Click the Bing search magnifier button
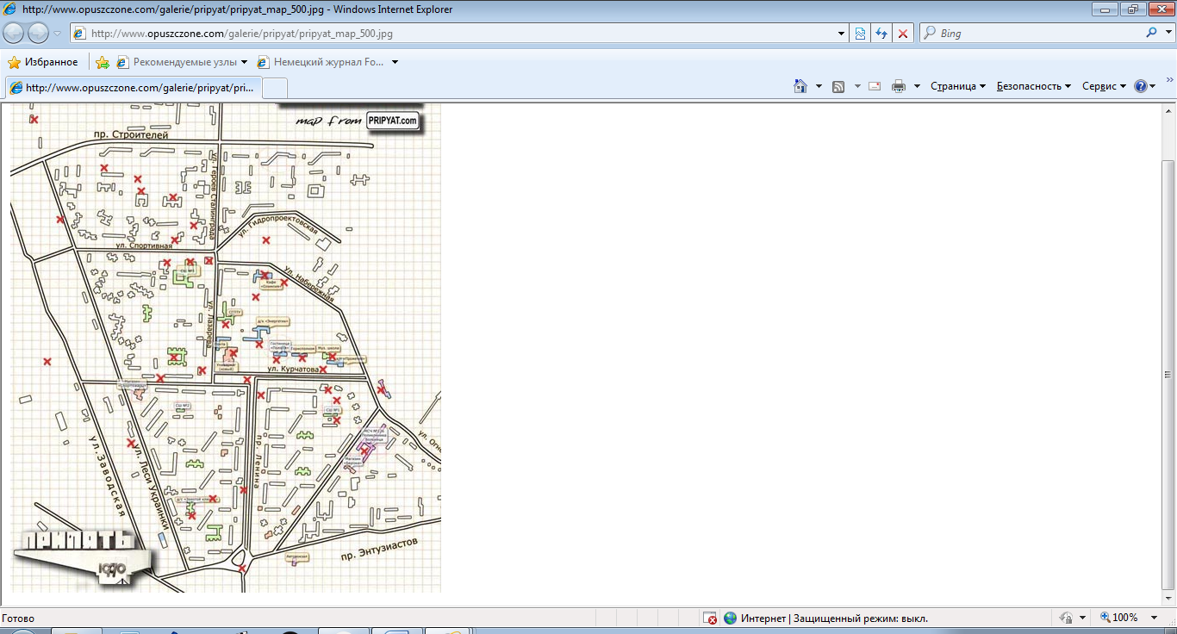Screen dimensions: 1177x634 (x=1152, y=34)
